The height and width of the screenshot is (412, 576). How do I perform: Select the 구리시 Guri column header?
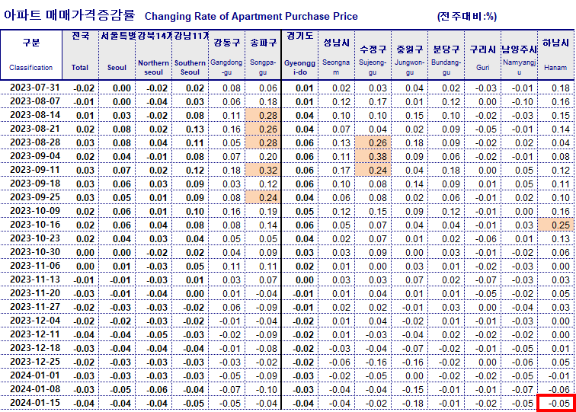point(483,55)
